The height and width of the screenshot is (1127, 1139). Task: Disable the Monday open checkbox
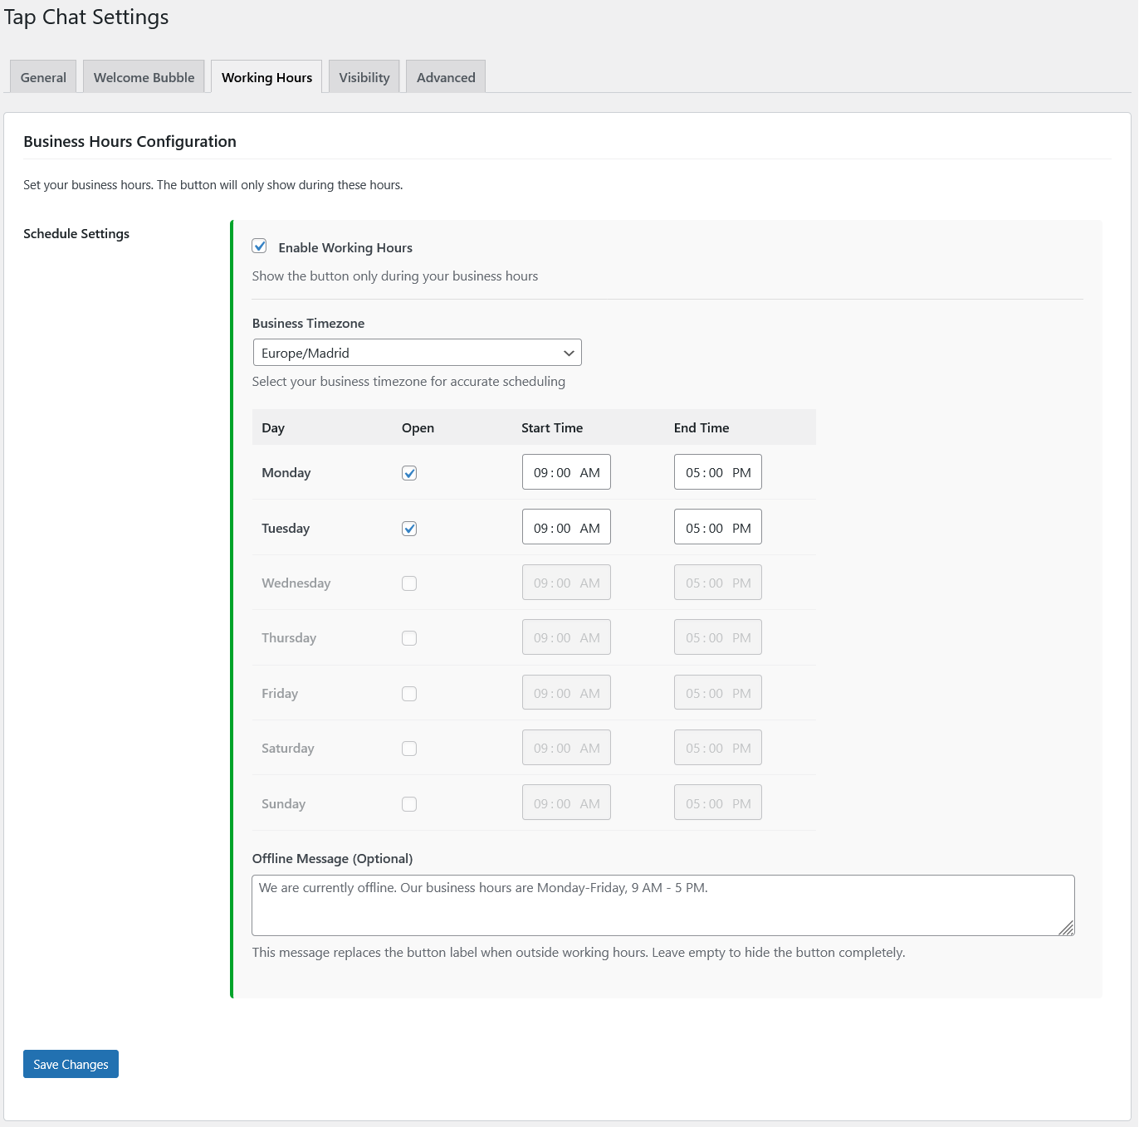pyautogui.click(x=409, y=472)
